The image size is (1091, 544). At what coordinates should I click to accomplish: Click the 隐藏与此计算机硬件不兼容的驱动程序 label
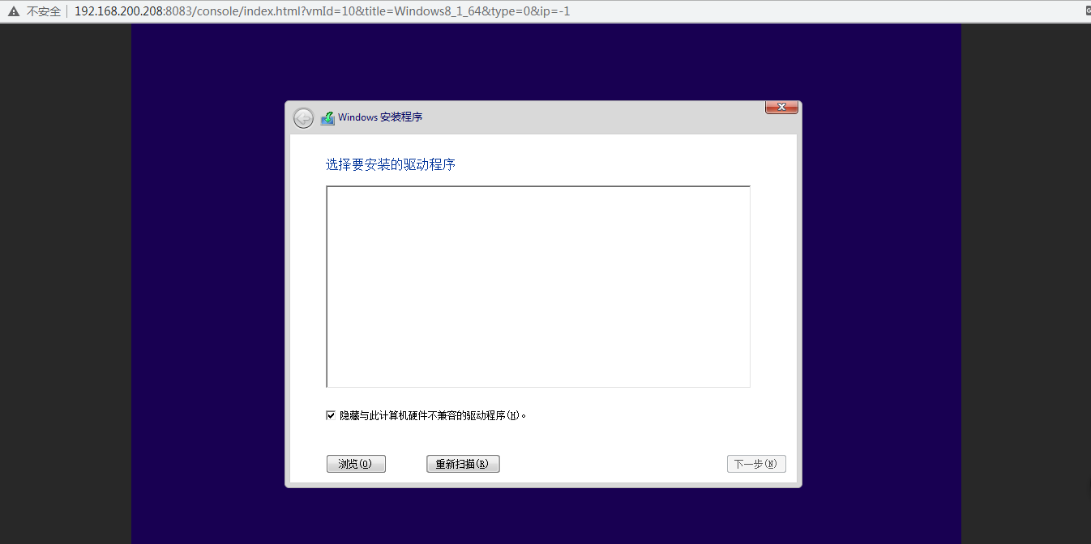tap(433, 415)
